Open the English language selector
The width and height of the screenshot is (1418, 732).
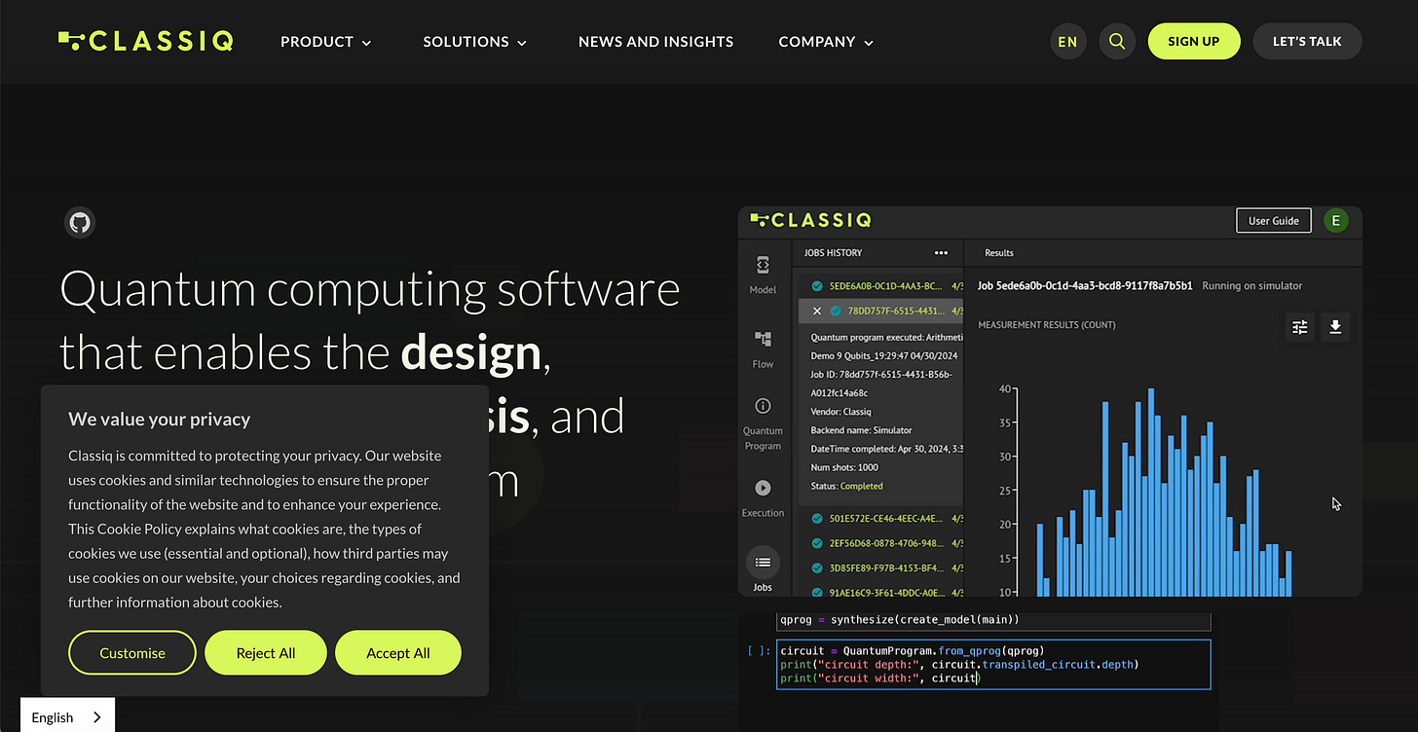tap(67, 716)
